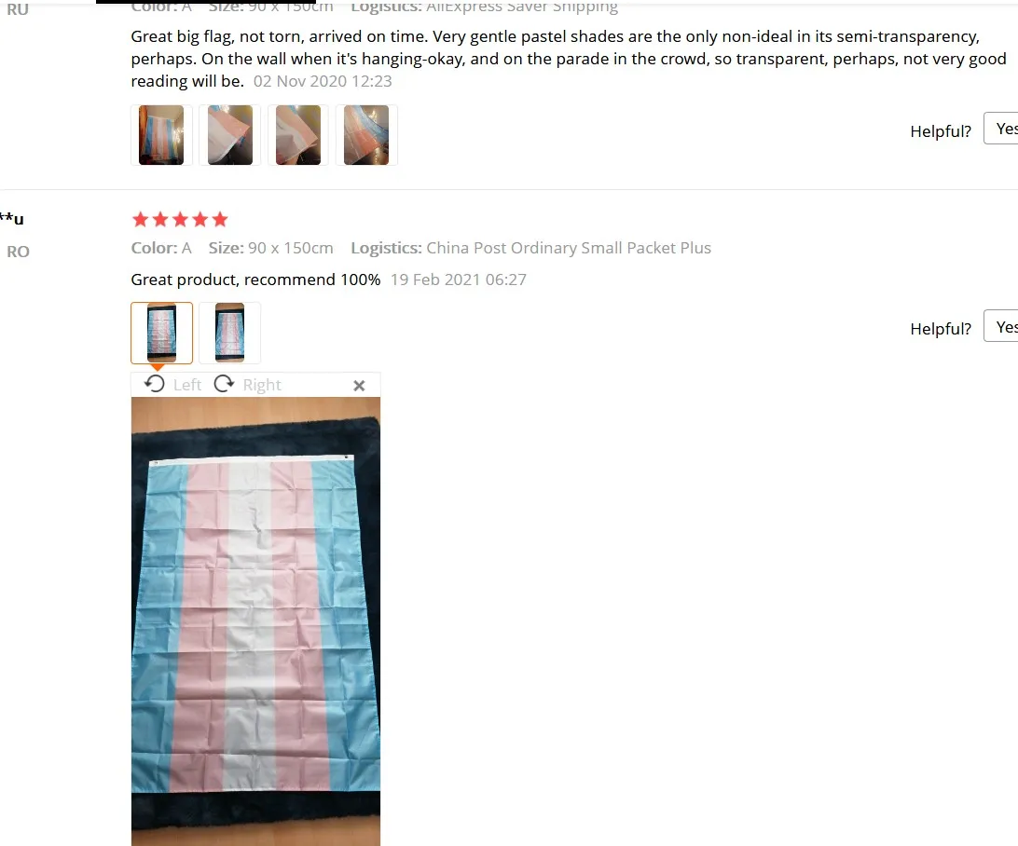Click the enlarged transgender flag photo
The height and width of the screenshot is (846, 1018).
255,621
